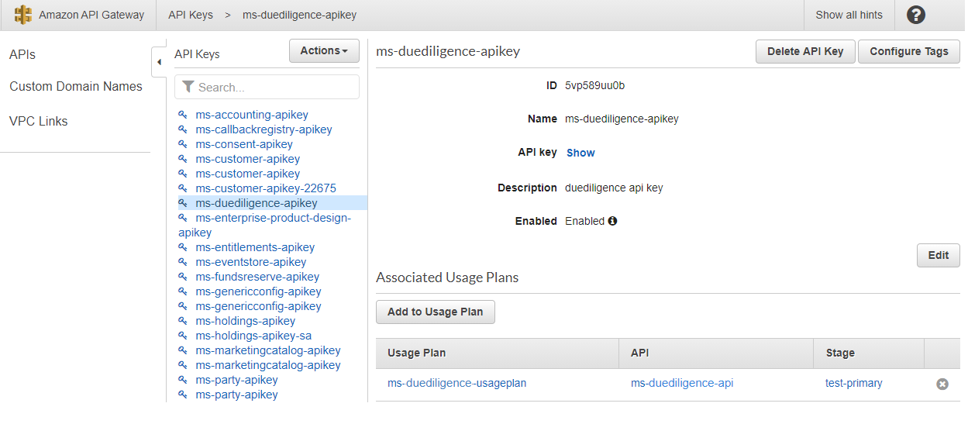Toggle Show all hints

click(x=849, y=15)
